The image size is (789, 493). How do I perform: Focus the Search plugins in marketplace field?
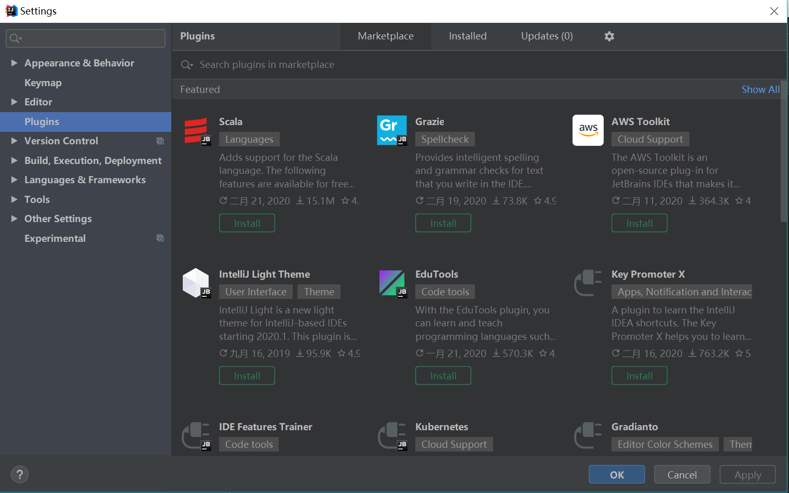click(x=480, y=65)
